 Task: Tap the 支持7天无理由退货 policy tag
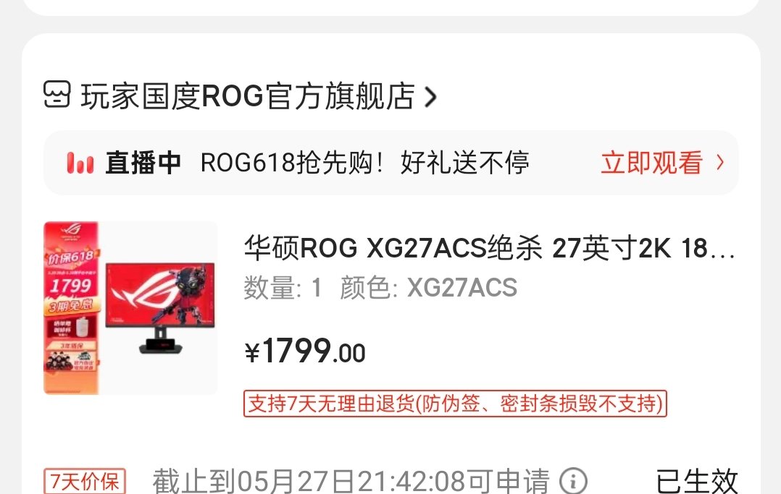click(x=455, y=404)
